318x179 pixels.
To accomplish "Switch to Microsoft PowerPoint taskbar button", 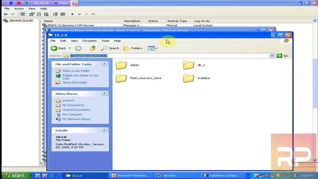I will tap(131, 176).
